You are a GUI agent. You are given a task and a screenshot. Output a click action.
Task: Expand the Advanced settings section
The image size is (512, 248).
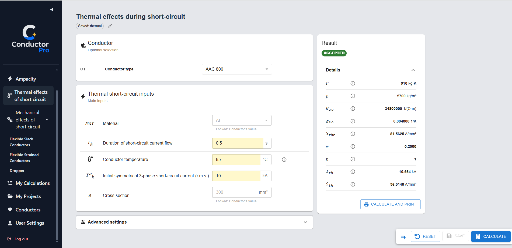pos(194,222)
